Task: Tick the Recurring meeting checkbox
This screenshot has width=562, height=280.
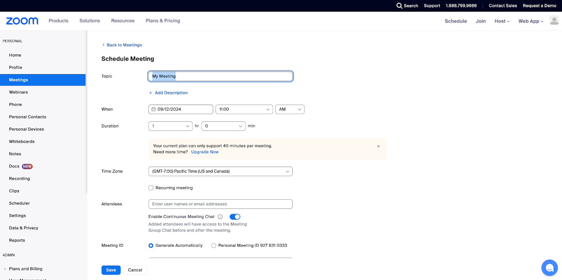Action: click(x=151, y=188)
